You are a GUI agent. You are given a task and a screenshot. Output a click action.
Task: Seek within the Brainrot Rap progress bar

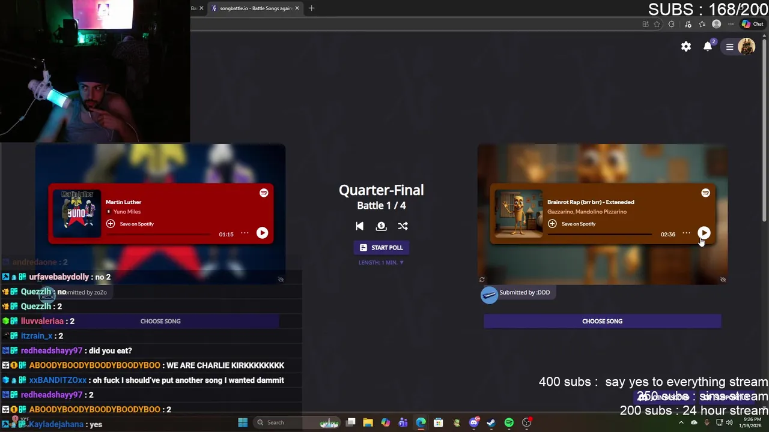pyautogui.click(x=600, y=234)
